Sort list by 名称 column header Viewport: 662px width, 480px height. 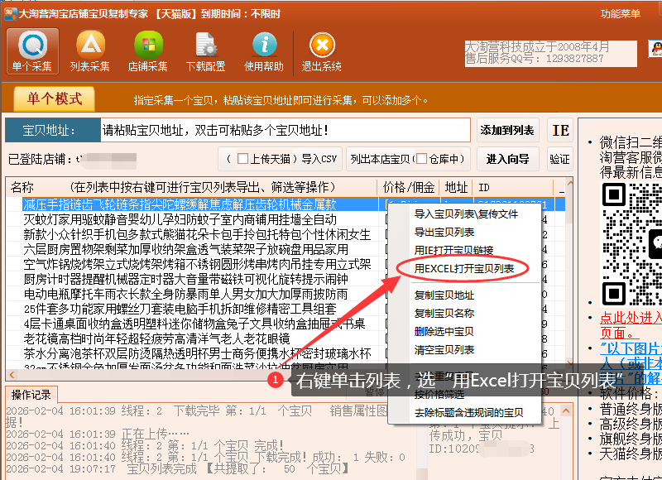[x=22, y=187]
